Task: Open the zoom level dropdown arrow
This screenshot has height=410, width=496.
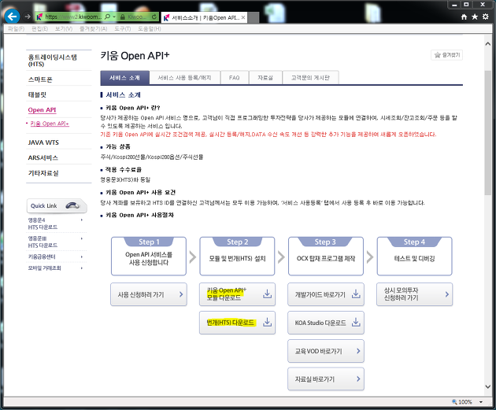Action: (x=481, y=402)
